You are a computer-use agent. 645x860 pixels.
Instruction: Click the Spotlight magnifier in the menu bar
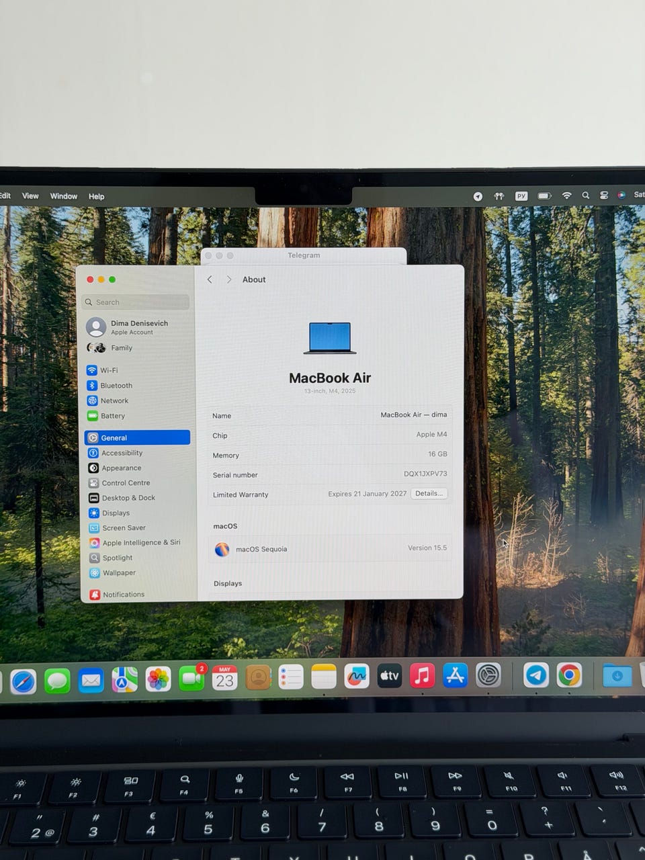point(585,196)
